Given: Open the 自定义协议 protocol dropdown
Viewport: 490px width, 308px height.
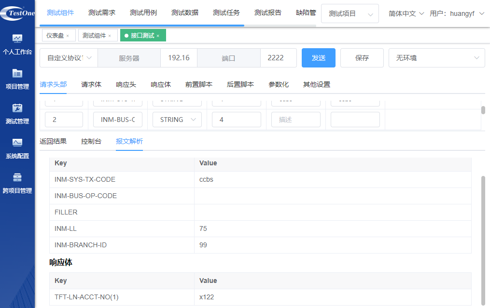Looking at the screenshot, I should point(69,58).
